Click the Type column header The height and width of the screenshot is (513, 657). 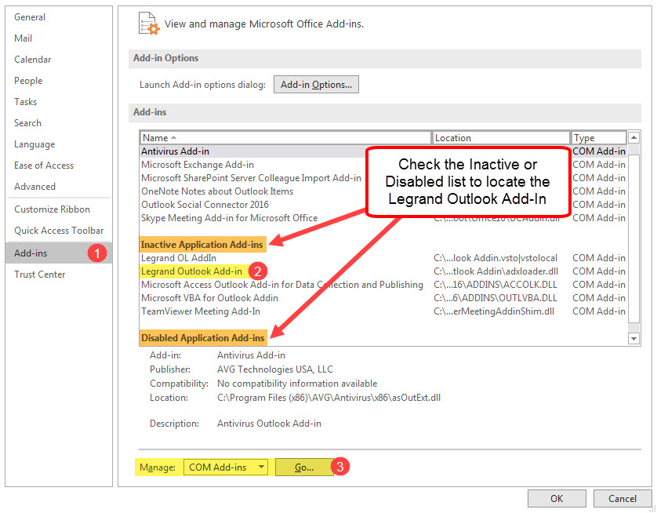598,138
